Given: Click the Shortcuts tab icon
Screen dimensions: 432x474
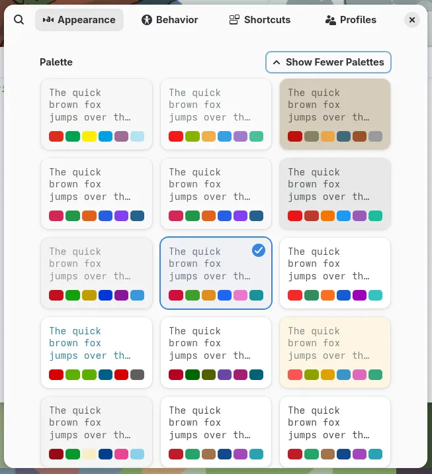Looking at the screenshot, I should point(234,20).
